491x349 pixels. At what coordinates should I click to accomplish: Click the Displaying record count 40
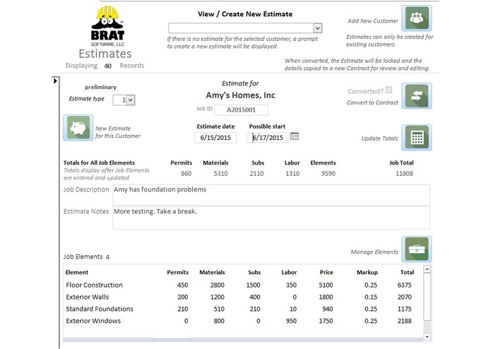pyautogui.click(x=107, y=66)
